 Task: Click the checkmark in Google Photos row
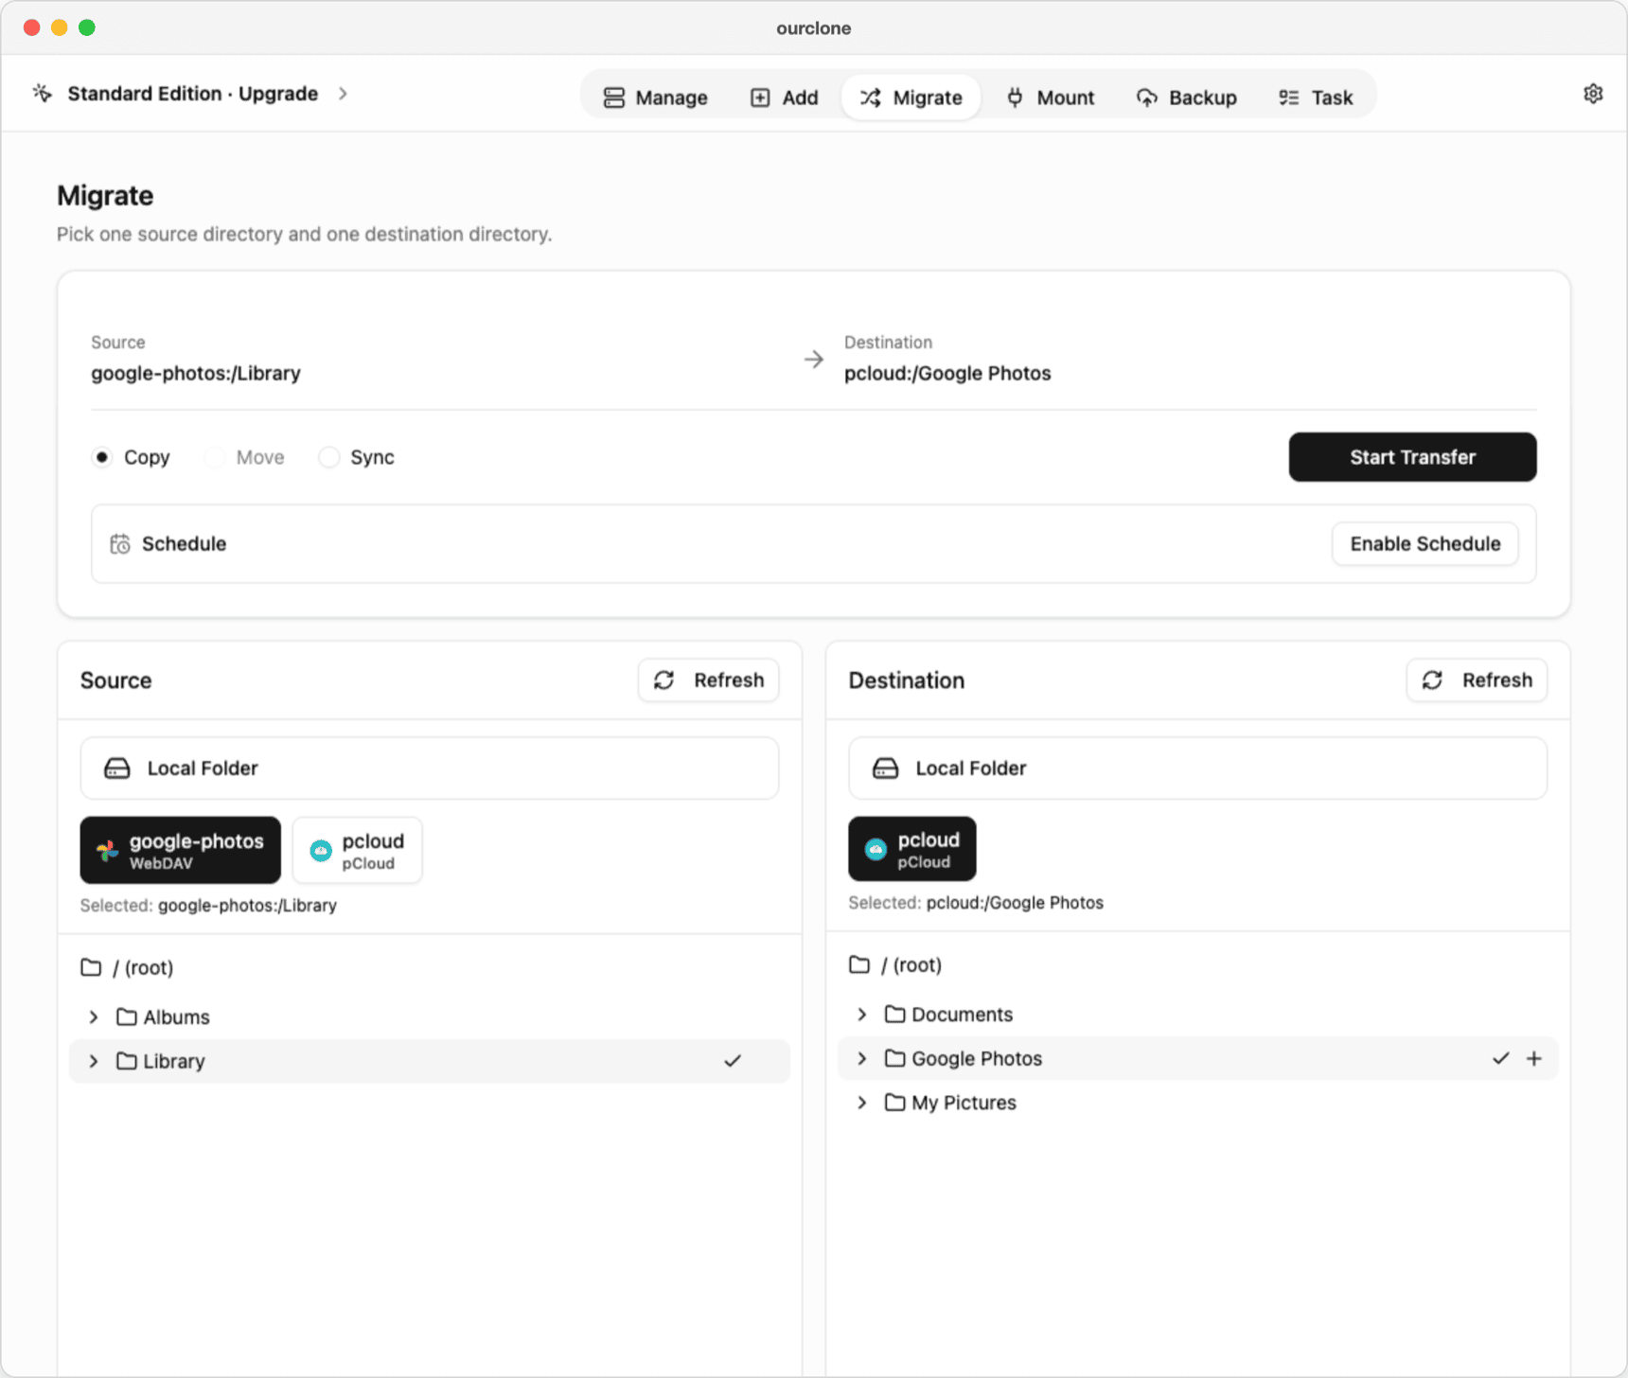(x=1500, y=1058)
